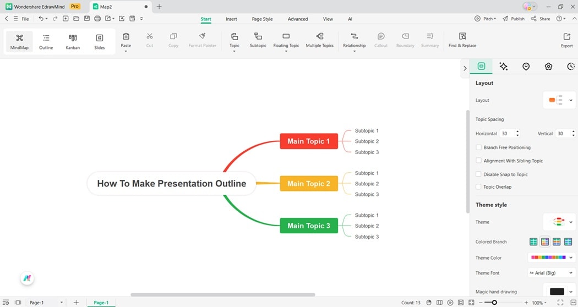Click the Share button
The height and width of the screenshot is (307, 578).
coord(541,19)
